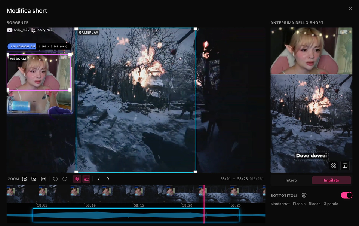Screen dimensions: 359x226
Task: Click the face-tracking icon in short preview
Action: click(334, 165)
